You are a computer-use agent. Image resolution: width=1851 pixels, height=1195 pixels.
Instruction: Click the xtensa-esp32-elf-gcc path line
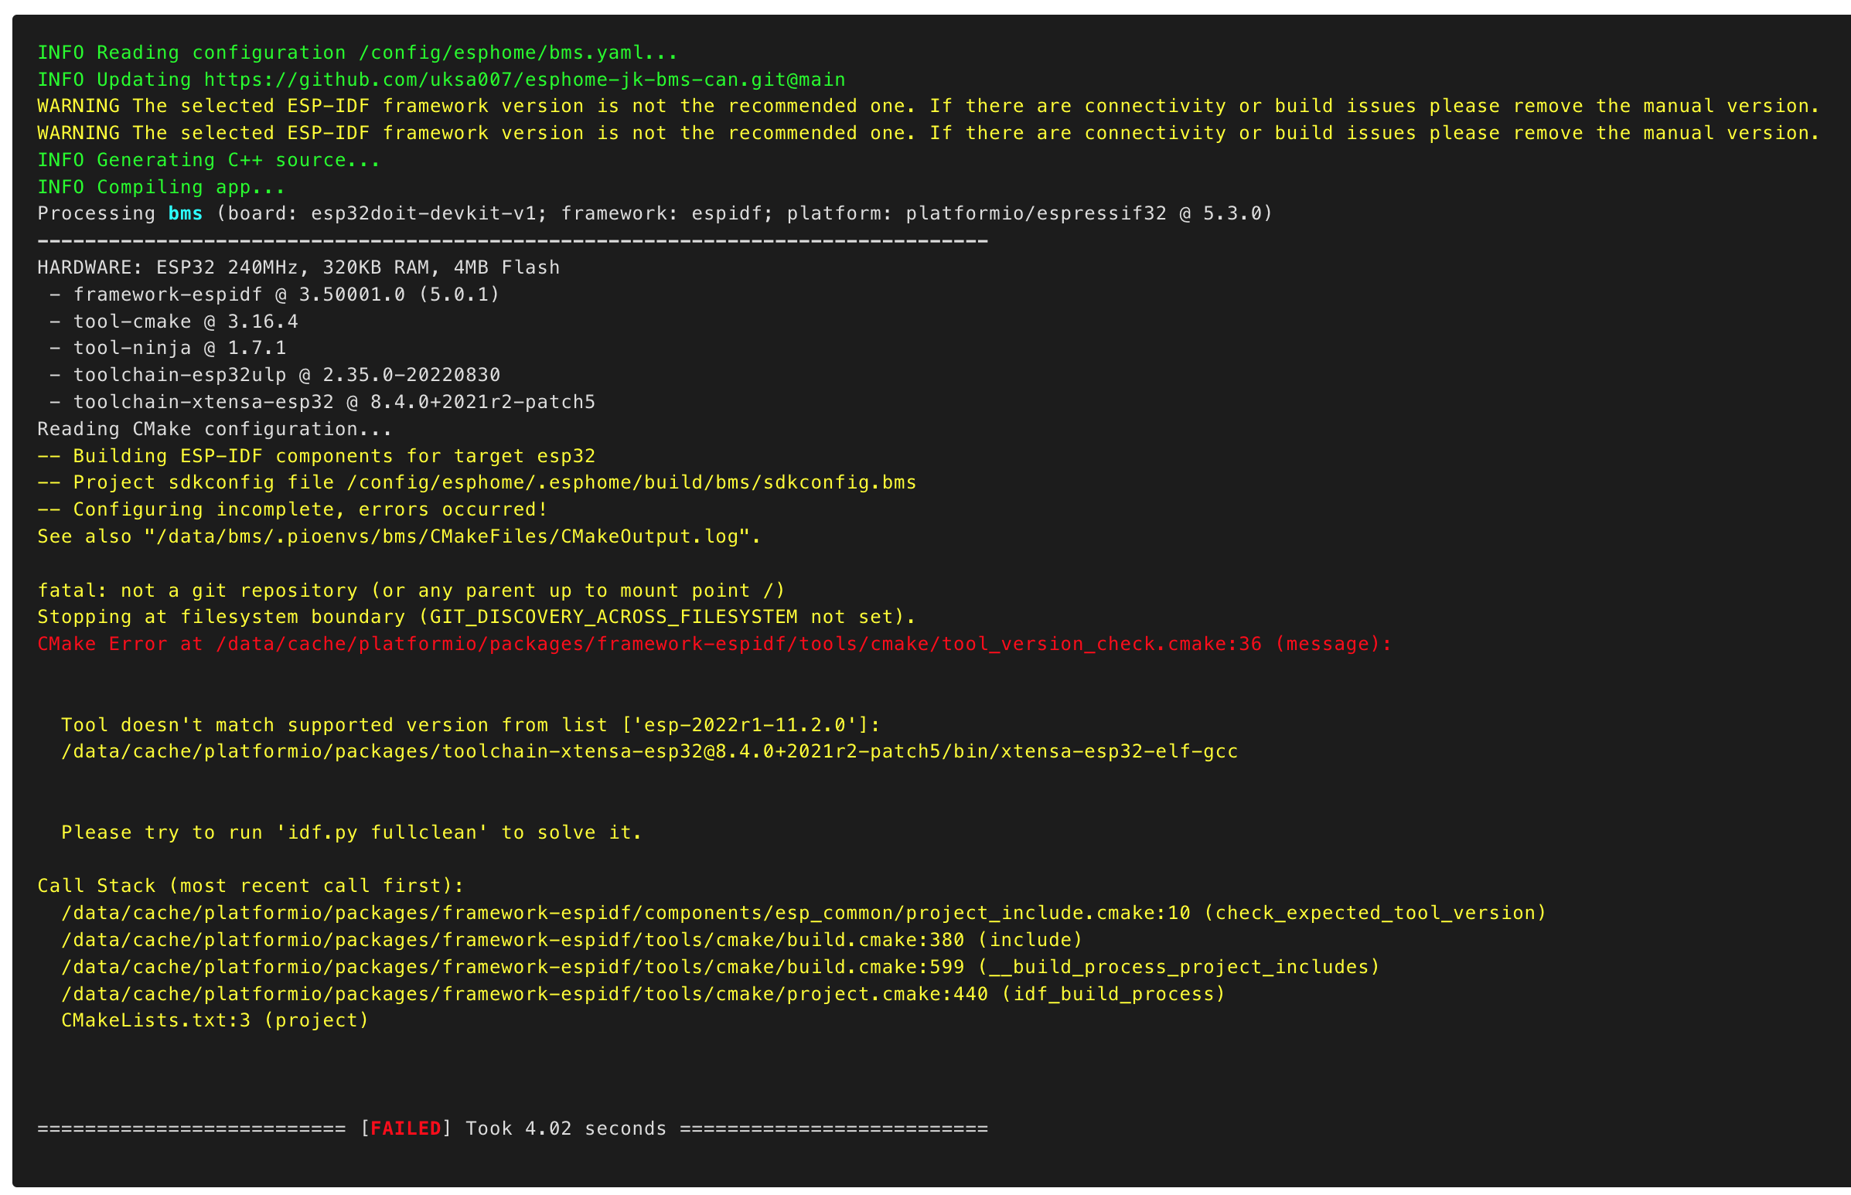point(649,752)
